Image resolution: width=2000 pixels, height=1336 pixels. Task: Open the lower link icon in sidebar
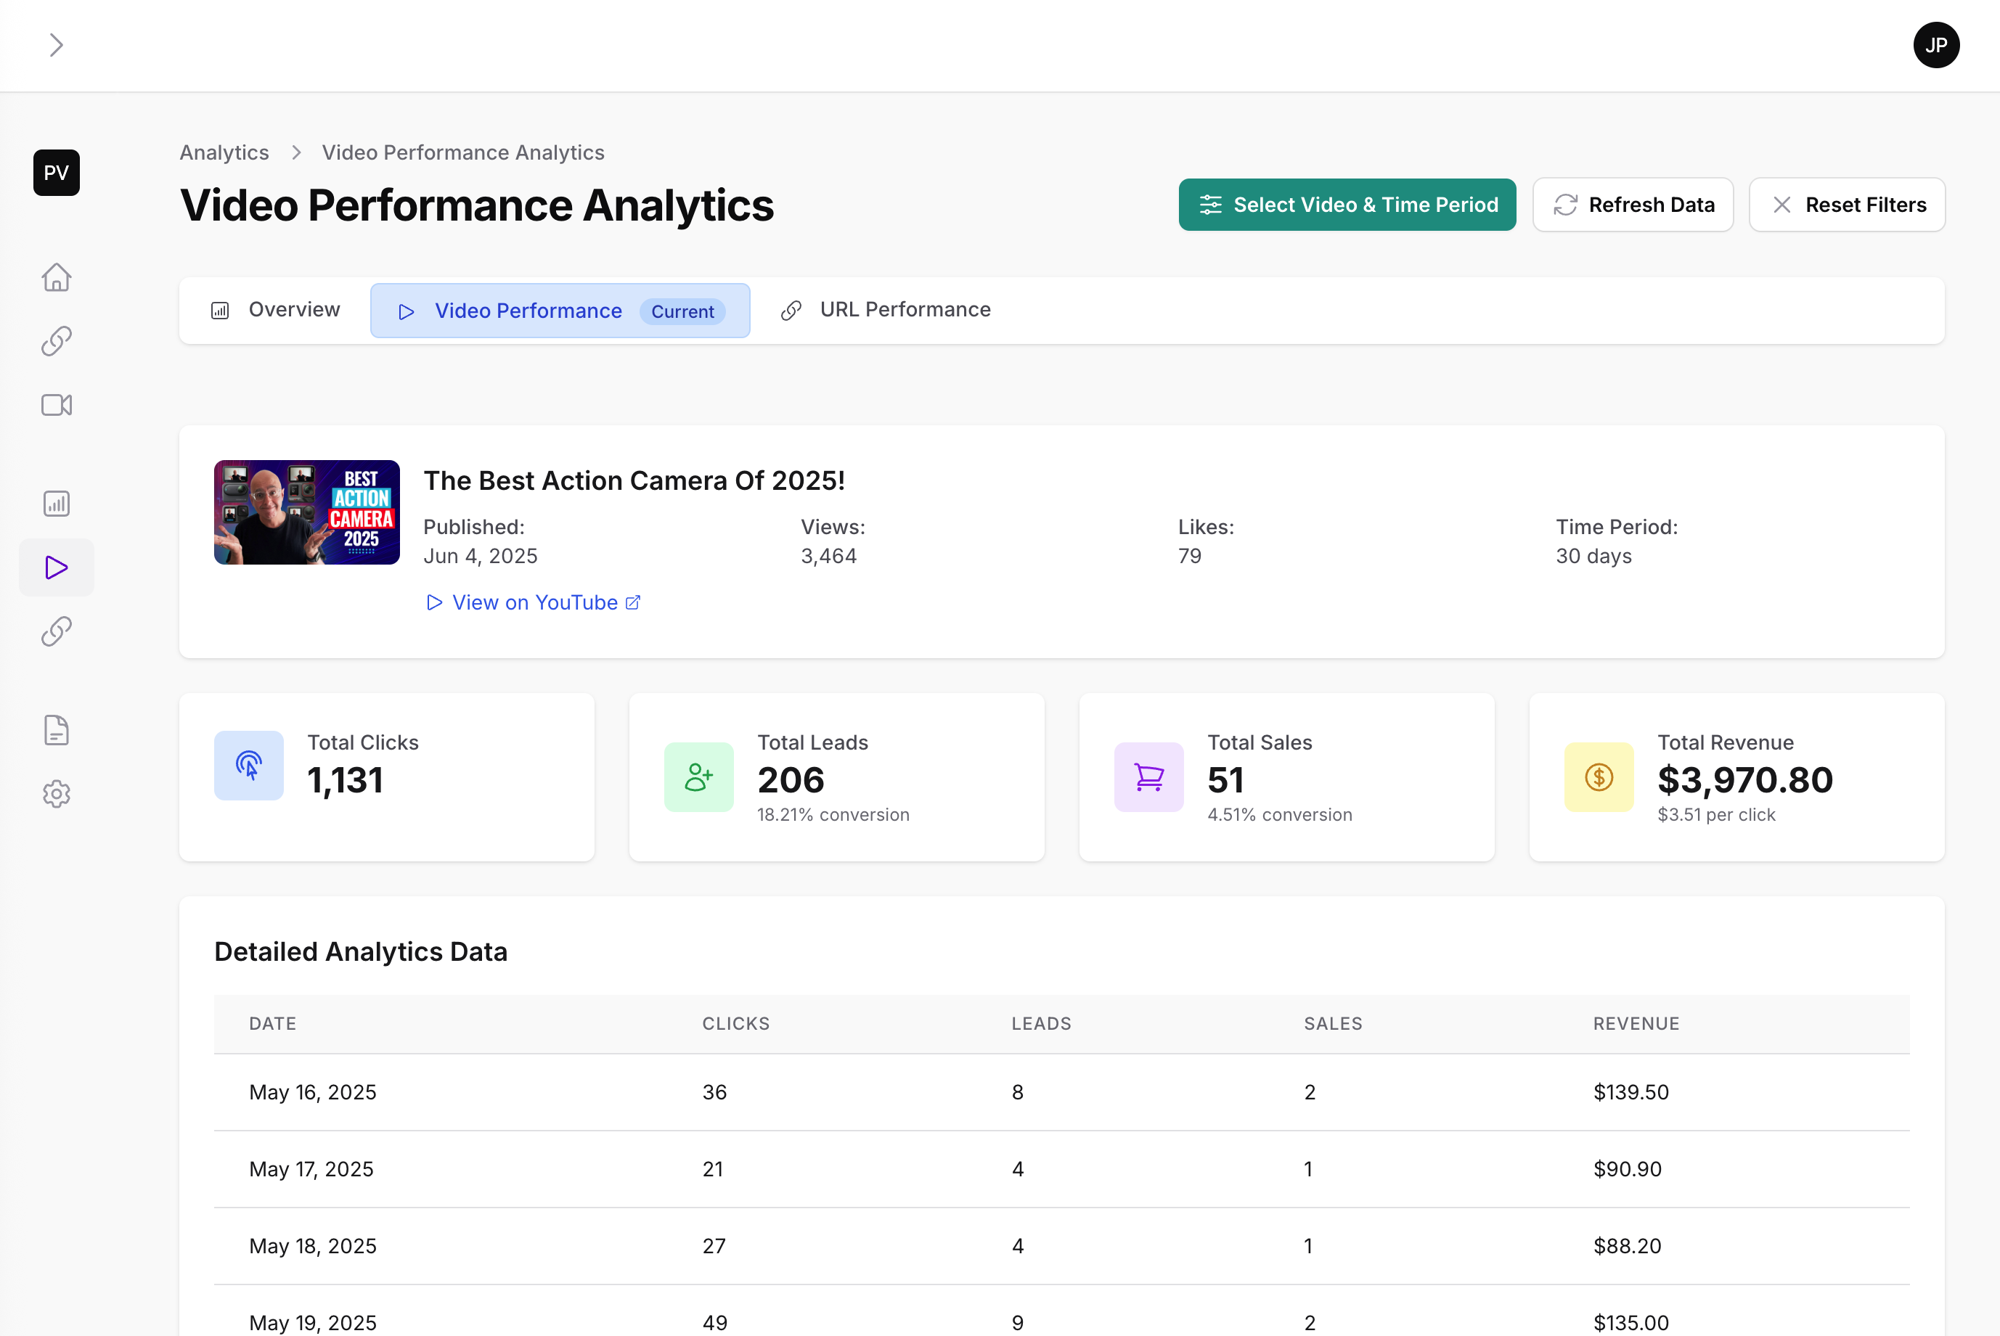[x=56, y=631]
